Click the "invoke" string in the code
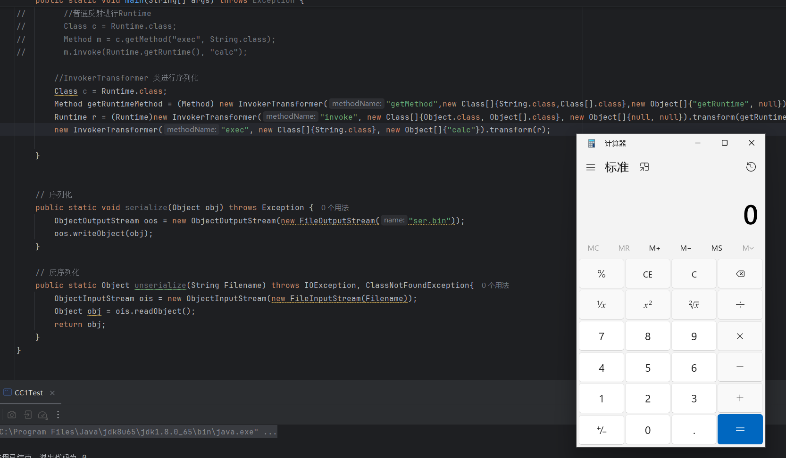 pyautogui.click(x=339, y=117)
